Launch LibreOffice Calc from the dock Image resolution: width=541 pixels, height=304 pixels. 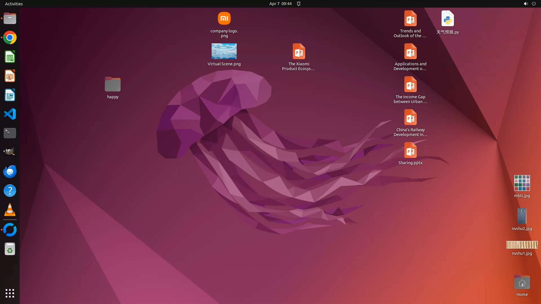[x=10, y=57]
